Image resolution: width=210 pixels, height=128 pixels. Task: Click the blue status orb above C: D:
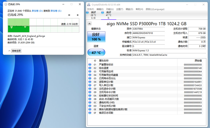tap(88, 13)
